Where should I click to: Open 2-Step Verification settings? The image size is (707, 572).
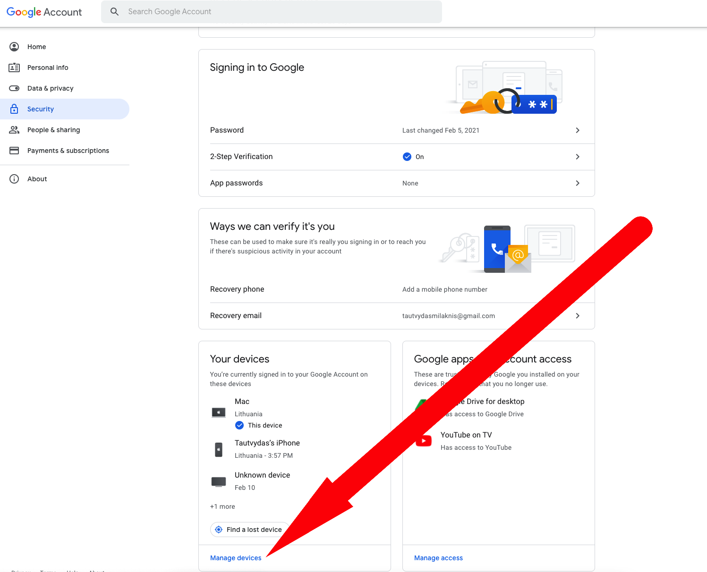coord(397,157)
